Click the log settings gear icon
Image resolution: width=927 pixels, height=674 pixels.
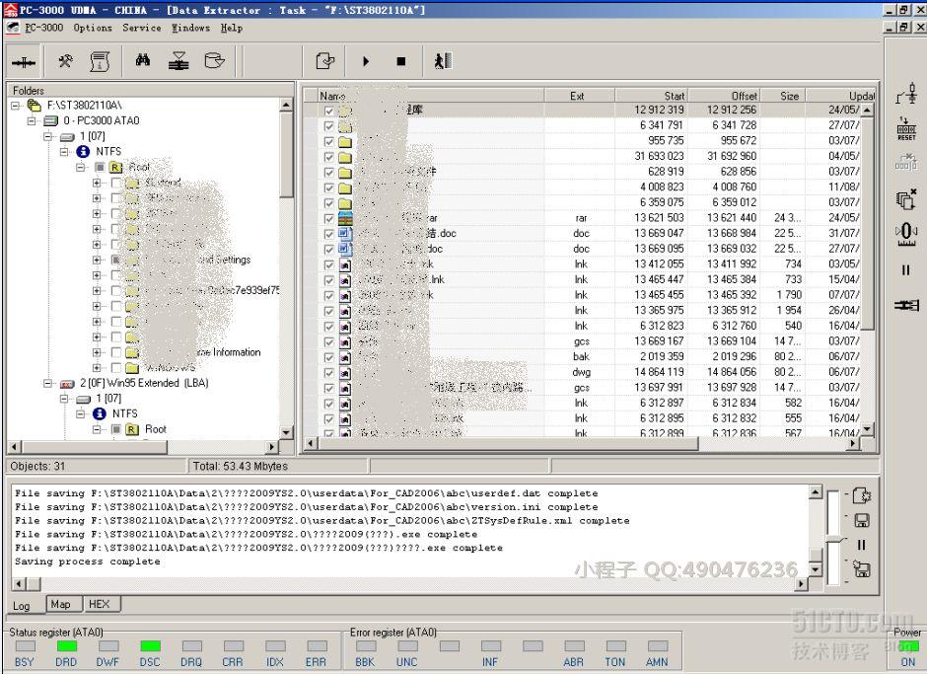[x=861, y=496]
